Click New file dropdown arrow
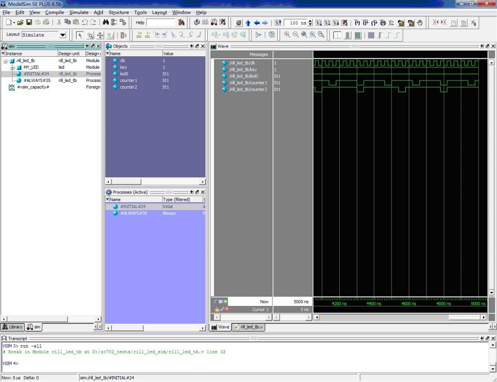 click(x=14, y=23)
